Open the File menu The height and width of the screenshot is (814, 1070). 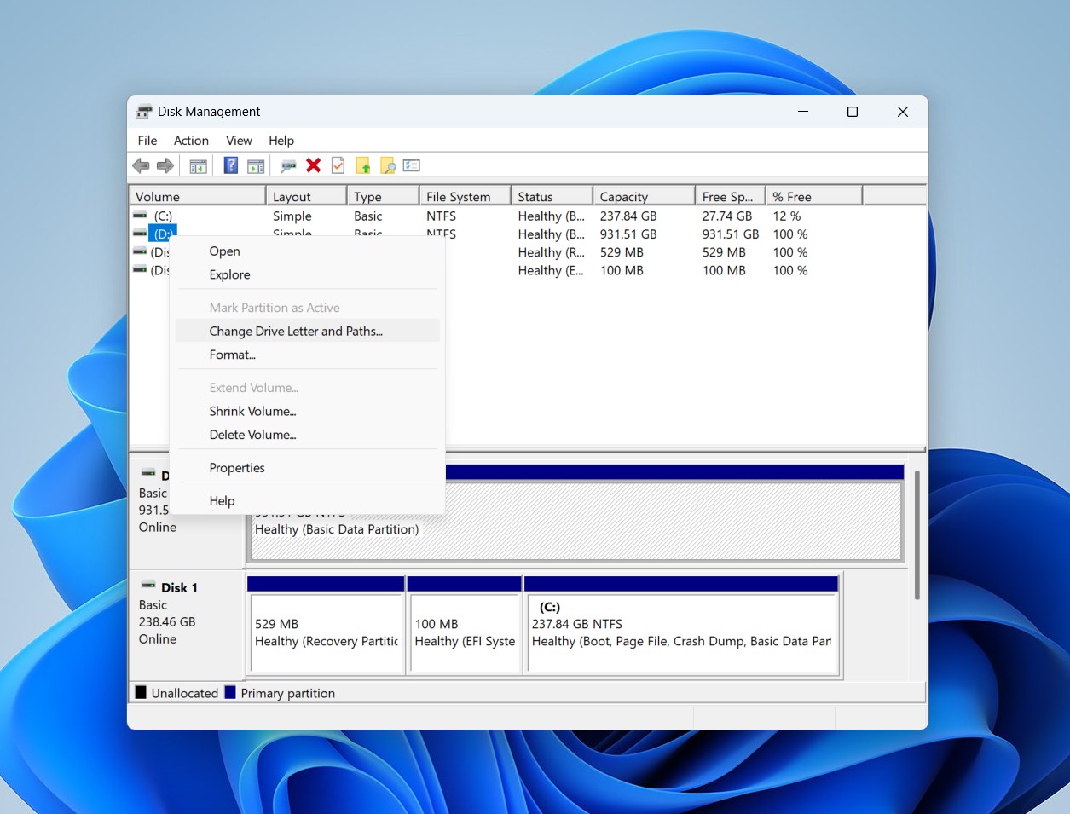click(147, 141)
